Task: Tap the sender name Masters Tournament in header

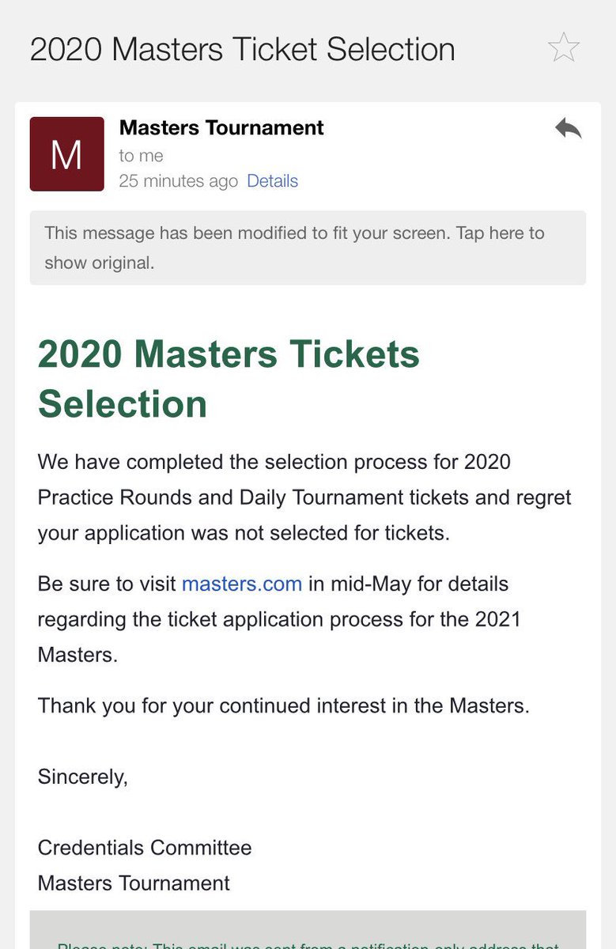Action: coord(221,128)
